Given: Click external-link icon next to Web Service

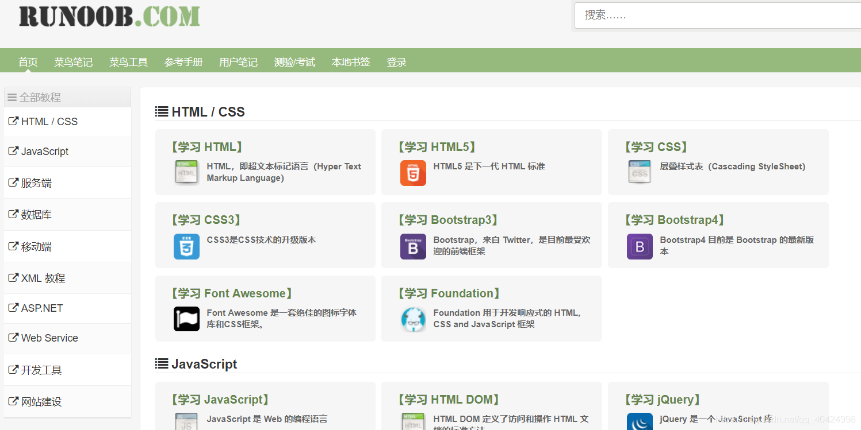Looking at the screenshot, I should coord(13,338).
